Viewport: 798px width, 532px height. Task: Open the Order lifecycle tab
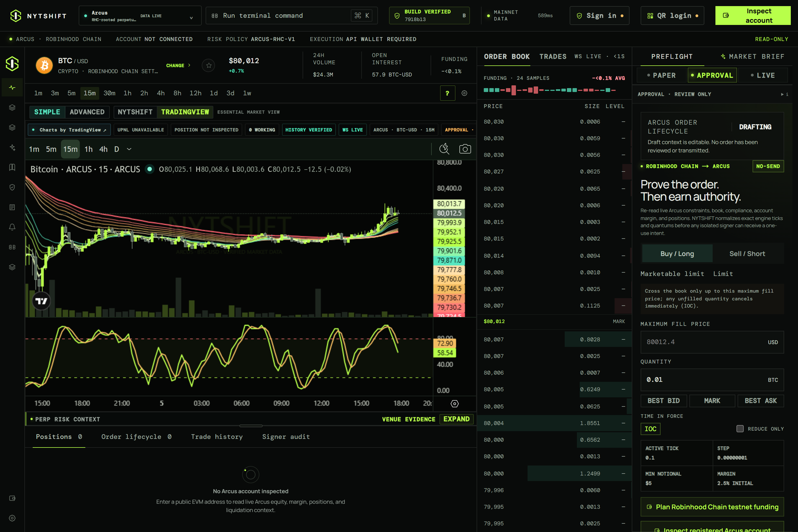pos(136,437)
